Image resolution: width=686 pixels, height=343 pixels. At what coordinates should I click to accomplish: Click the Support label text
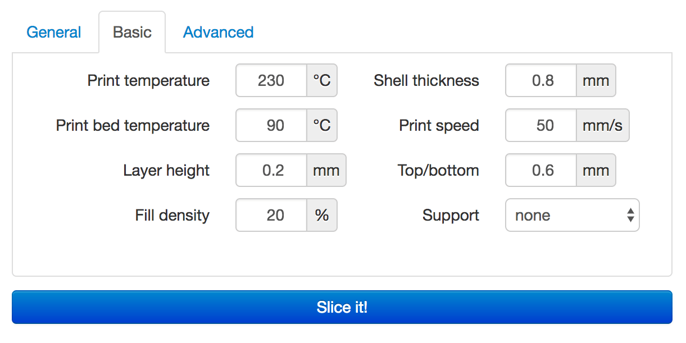tap(450, 215)
